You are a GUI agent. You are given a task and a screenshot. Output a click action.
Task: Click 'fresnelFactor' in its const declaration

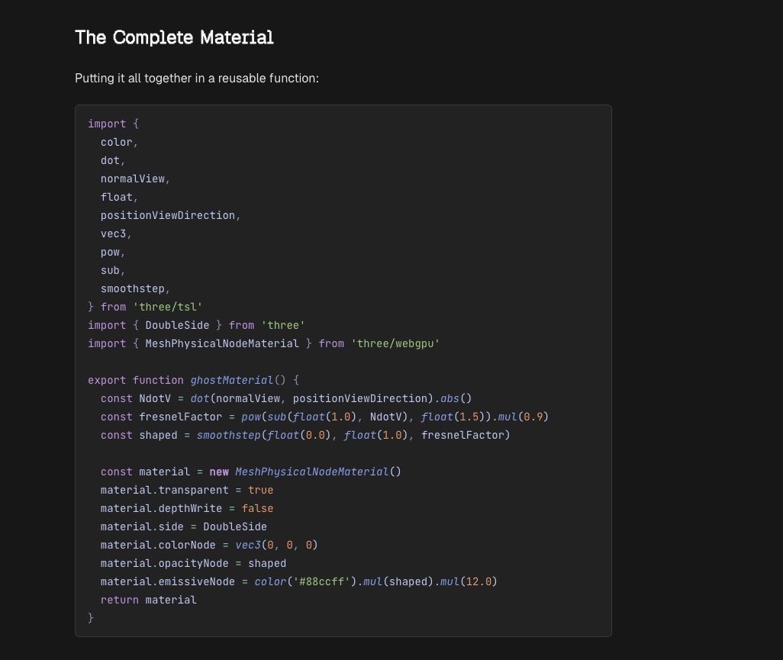[x=180, y=417]
